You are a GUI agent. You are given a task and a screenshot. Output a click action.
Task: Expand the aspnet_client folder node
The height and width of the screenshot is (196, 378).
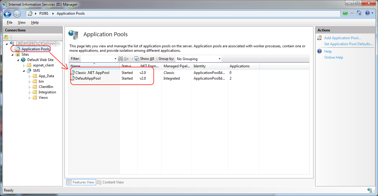[24, 66]
